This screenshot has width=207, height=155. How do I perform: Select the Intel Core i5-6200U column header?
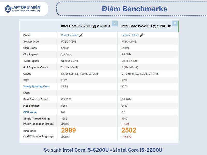pyautogui.click(x=86, y=26)
